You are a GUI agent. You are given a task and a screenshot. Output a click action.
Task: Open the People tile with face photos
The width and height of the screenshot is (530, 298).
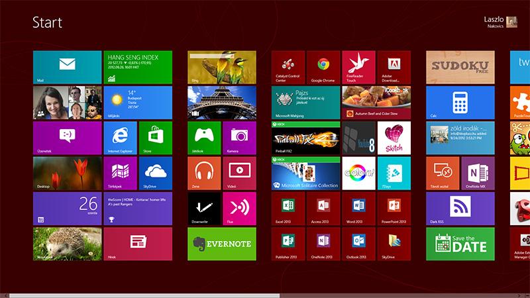point(68,103)
